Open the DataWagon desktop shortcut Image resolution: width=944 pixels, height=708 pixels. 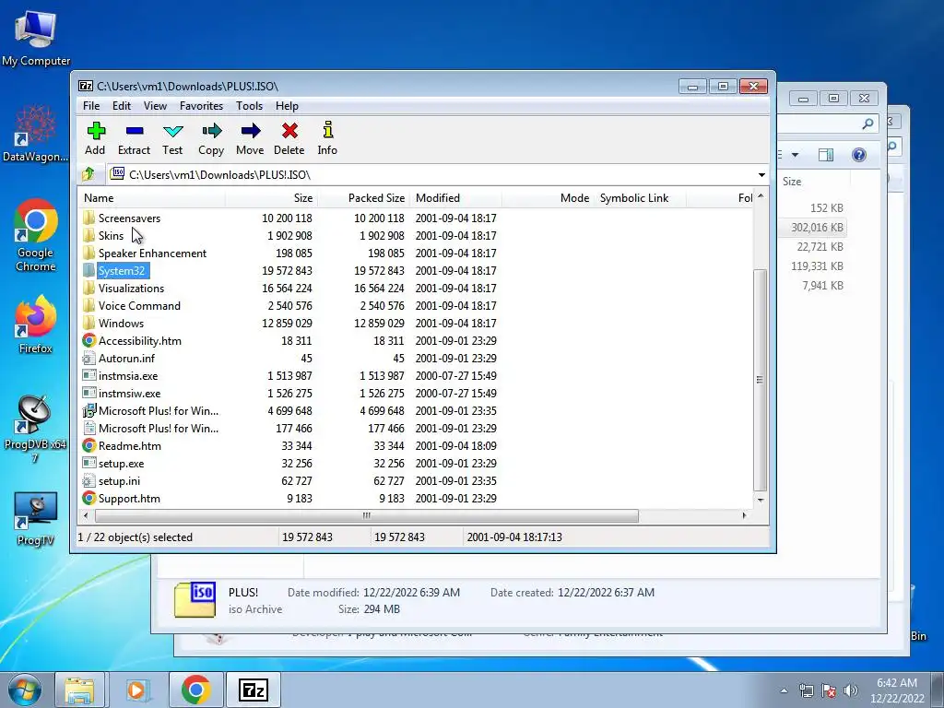pyautogui.click(x=35, y=133)
